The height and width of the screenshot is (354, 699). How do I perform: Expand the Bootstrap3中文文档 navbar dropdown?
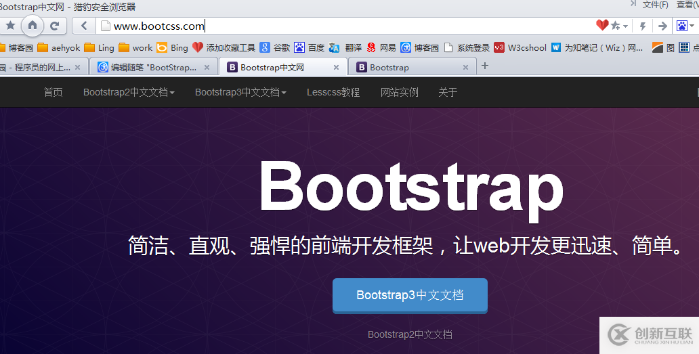240,92
